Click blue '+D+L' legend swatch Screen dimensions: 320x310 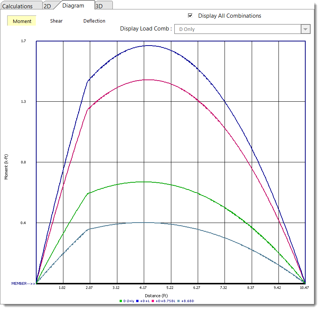138,301
